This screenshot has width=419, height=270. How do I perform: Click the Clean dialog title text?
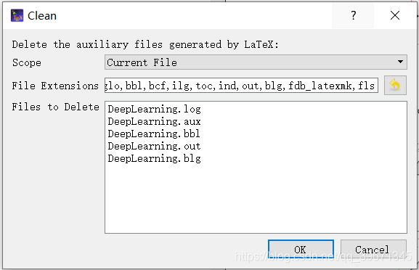[x=42, y=16]
